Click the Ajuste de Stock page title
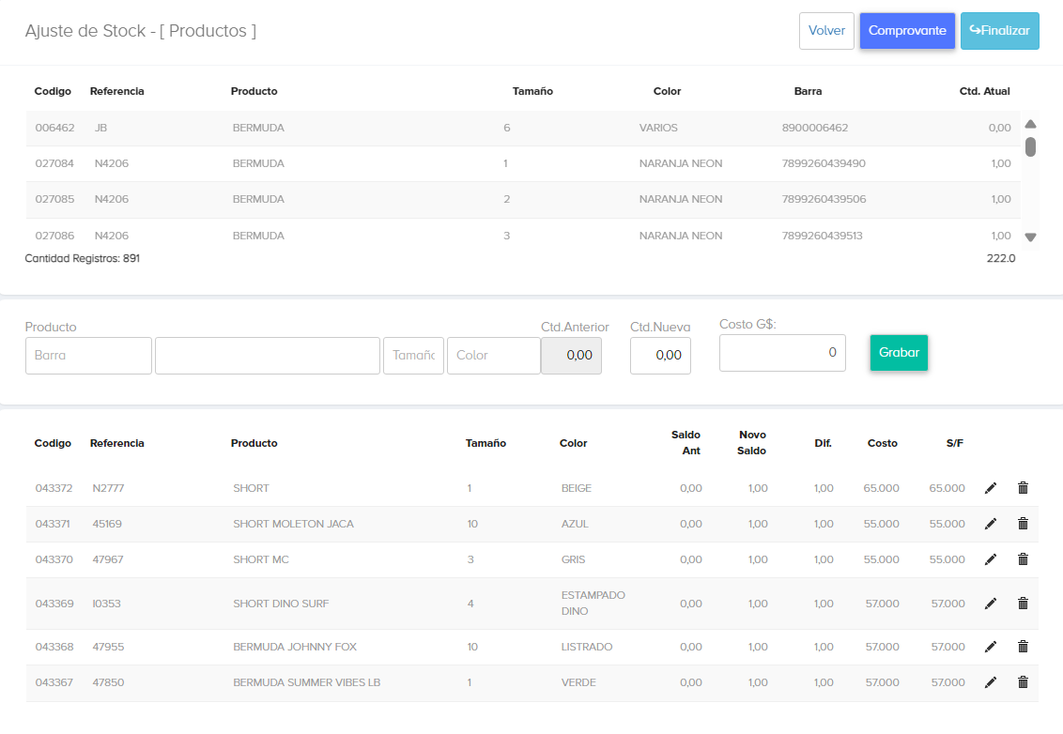 tap(140, 31)
